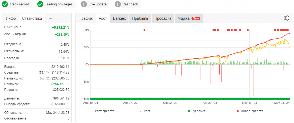294x123 pixels.
Task: Click the $96,561.12 deposits value
Action: [61, 98]
